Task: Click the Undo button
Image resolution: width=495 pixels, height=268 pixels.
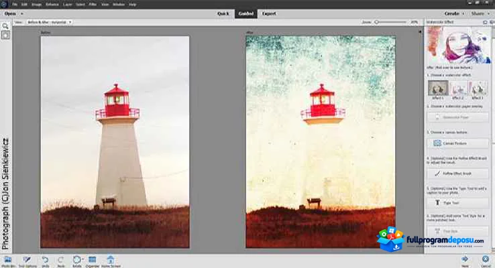Action: (x=46, y=261)
